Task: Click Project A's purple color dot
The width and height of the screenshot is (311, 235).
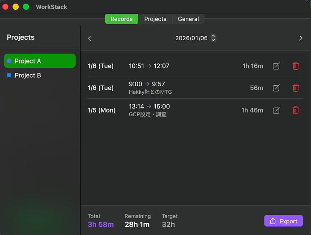Action: click(x=9, y=61)
